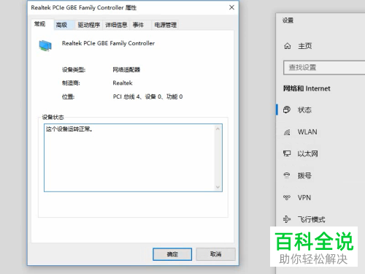This screenshot has width=365, height=274.
Task: Click the 这个设备运转正常 status text
Action: (x=69, y=129)
